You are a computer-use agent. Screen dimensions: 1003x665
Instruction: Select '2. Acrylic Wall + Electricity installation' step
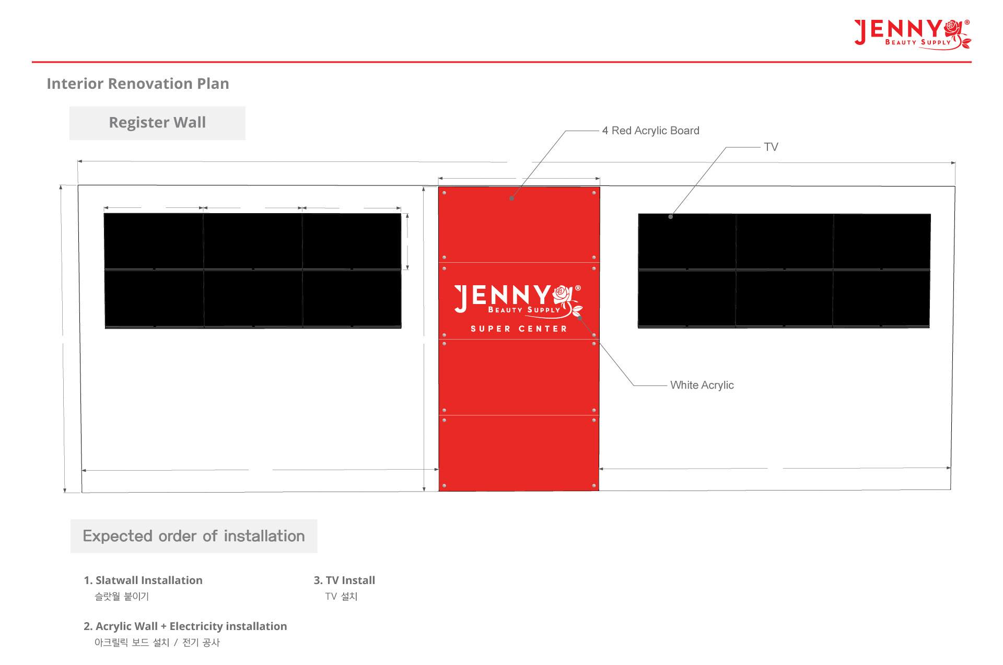click(x=185, y=626)
